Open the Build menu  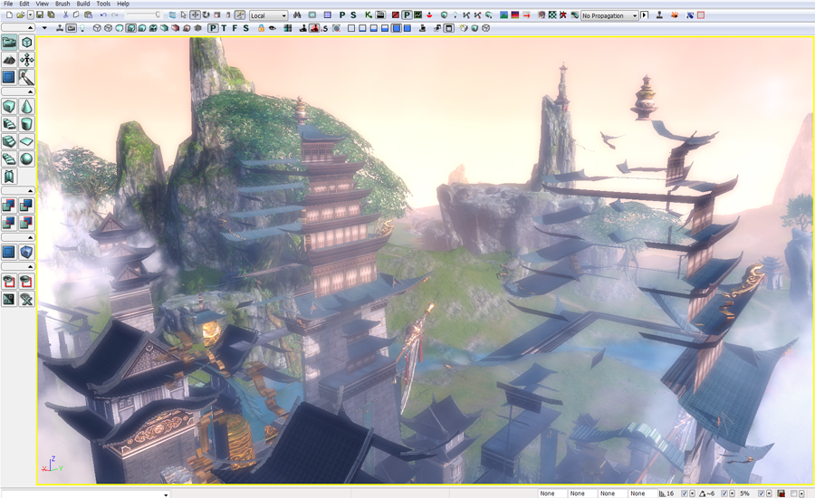tap(83, 4)
